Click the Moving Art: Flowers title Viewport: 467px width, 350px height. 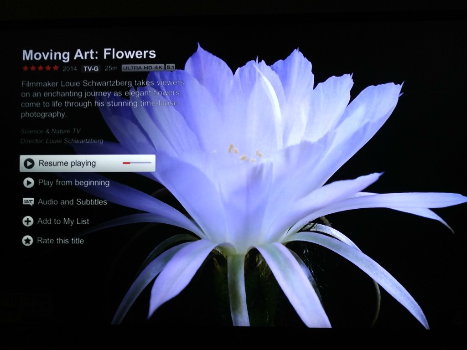[89, 54]
